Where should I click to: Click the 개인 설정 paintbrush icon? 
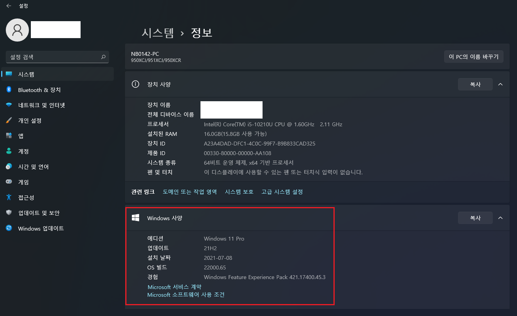pos(9,120)
